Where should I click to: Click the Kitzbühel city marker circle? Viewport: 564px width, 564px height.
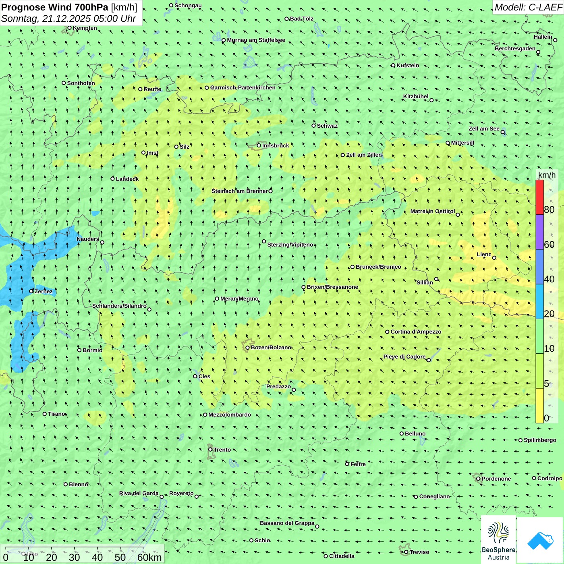tap(431, 100)
